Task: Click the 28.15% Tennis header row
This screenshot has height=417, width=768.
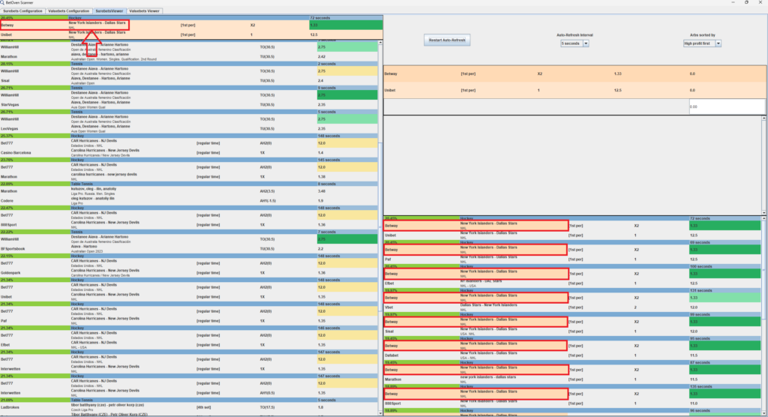Action: pos(189,64)
